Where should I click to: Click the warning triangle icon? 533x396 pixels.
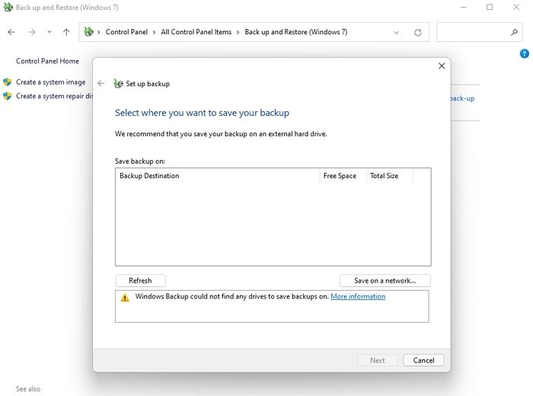coord(125,298)
